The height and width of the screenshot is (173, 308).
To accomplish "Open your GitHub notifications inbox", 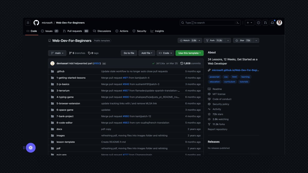I will tap(272, 23).
